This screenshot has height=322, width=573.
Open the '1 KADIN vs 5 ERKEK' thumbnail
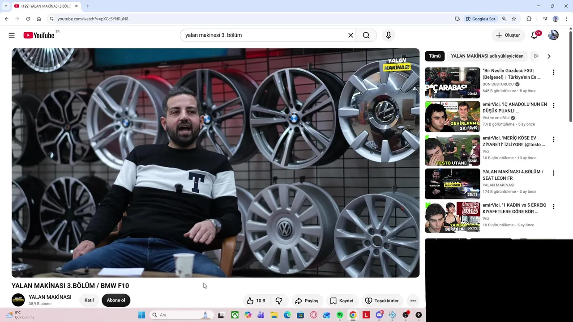pos(452,217)
